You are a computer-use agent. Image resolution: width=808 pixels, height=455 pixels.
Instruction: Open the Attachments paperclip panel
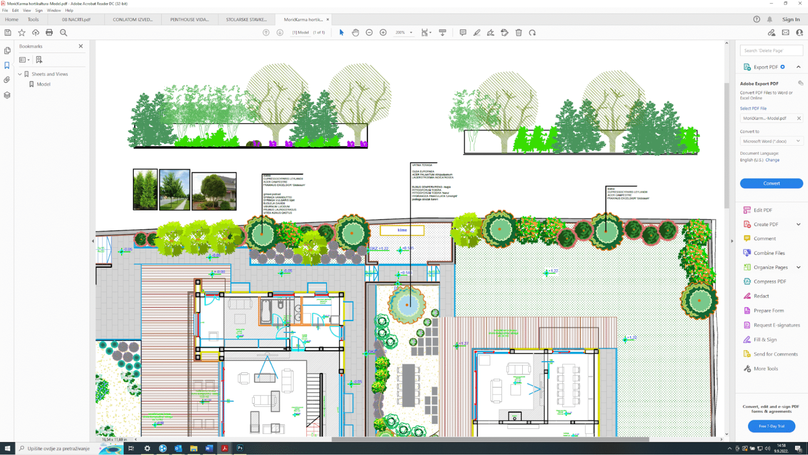(7, 80)
